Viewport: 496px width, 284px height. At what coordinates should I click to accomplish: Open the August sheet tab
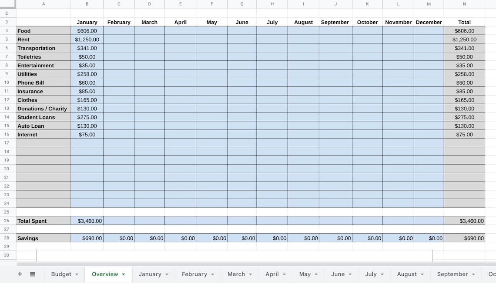[x=407, y=274]
